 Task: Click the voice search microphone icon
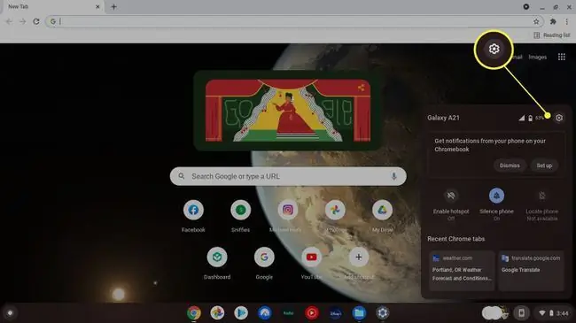393,177
